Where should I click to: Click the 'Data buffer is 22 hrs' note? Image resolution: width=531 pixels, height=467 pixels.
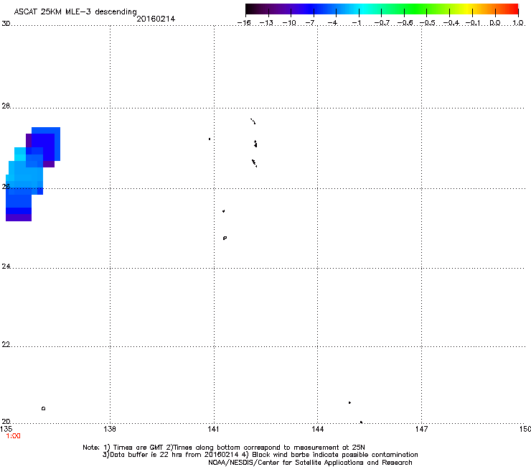pyautogui.click(x=260, y=455)
